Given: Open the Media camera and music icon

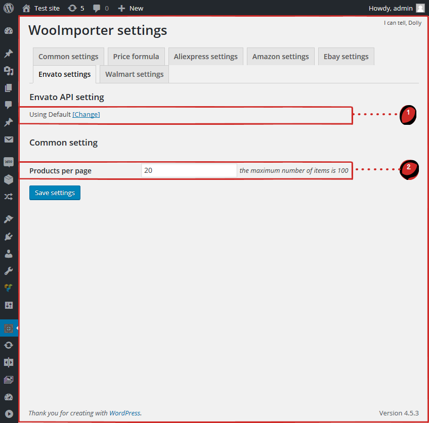Looking at the screenshot, I should (9, 71).
